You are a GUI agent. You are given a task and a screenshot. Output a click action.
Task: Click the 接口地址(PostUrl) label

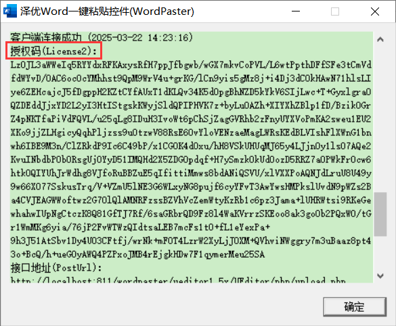pos(56,267)
